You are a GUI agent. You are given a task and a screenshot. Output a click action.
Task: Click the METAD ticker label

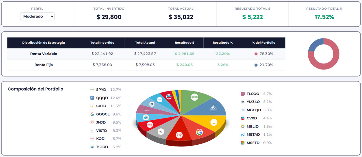(x=253, y=135)
